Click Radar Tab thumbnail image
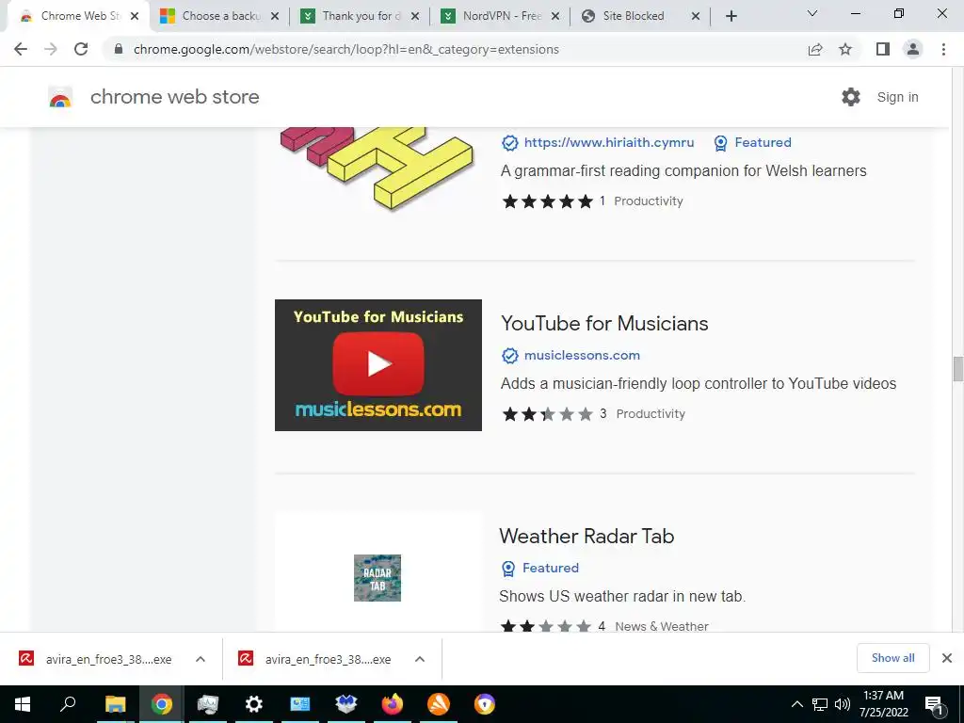Screen dimensions: 964x723 pos(378,578)
